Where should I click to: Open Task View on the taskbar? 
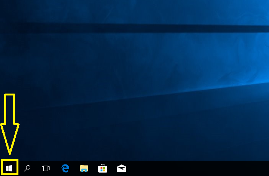(46, 168)
